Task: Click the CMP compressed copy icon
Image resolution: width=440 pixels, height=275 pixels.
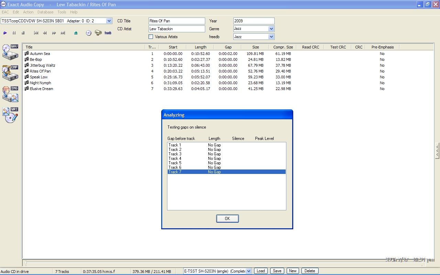Action: coord(10,73)
